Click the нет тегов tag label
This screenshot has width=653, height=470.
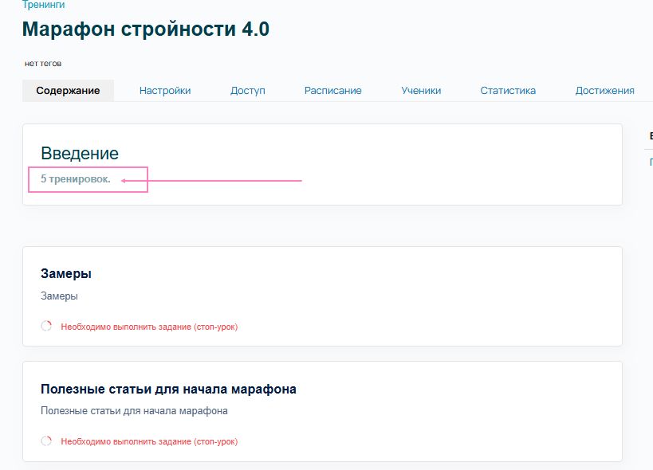tap(43, 63)
